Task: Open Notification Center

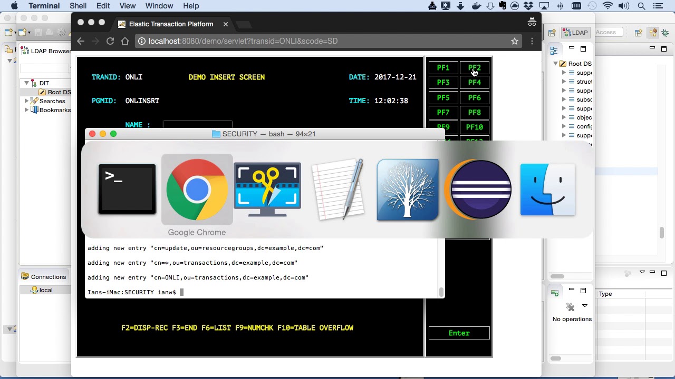Action: click(658, 6)
